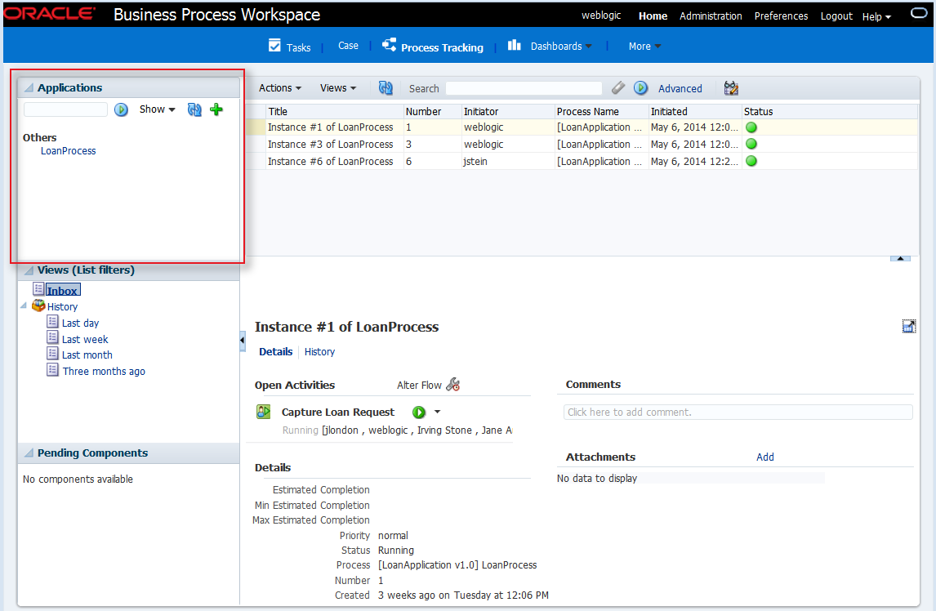Click the Alter Flow wrench icon
This screenshot has width=936, height=611.
click(x=453, y=385)
